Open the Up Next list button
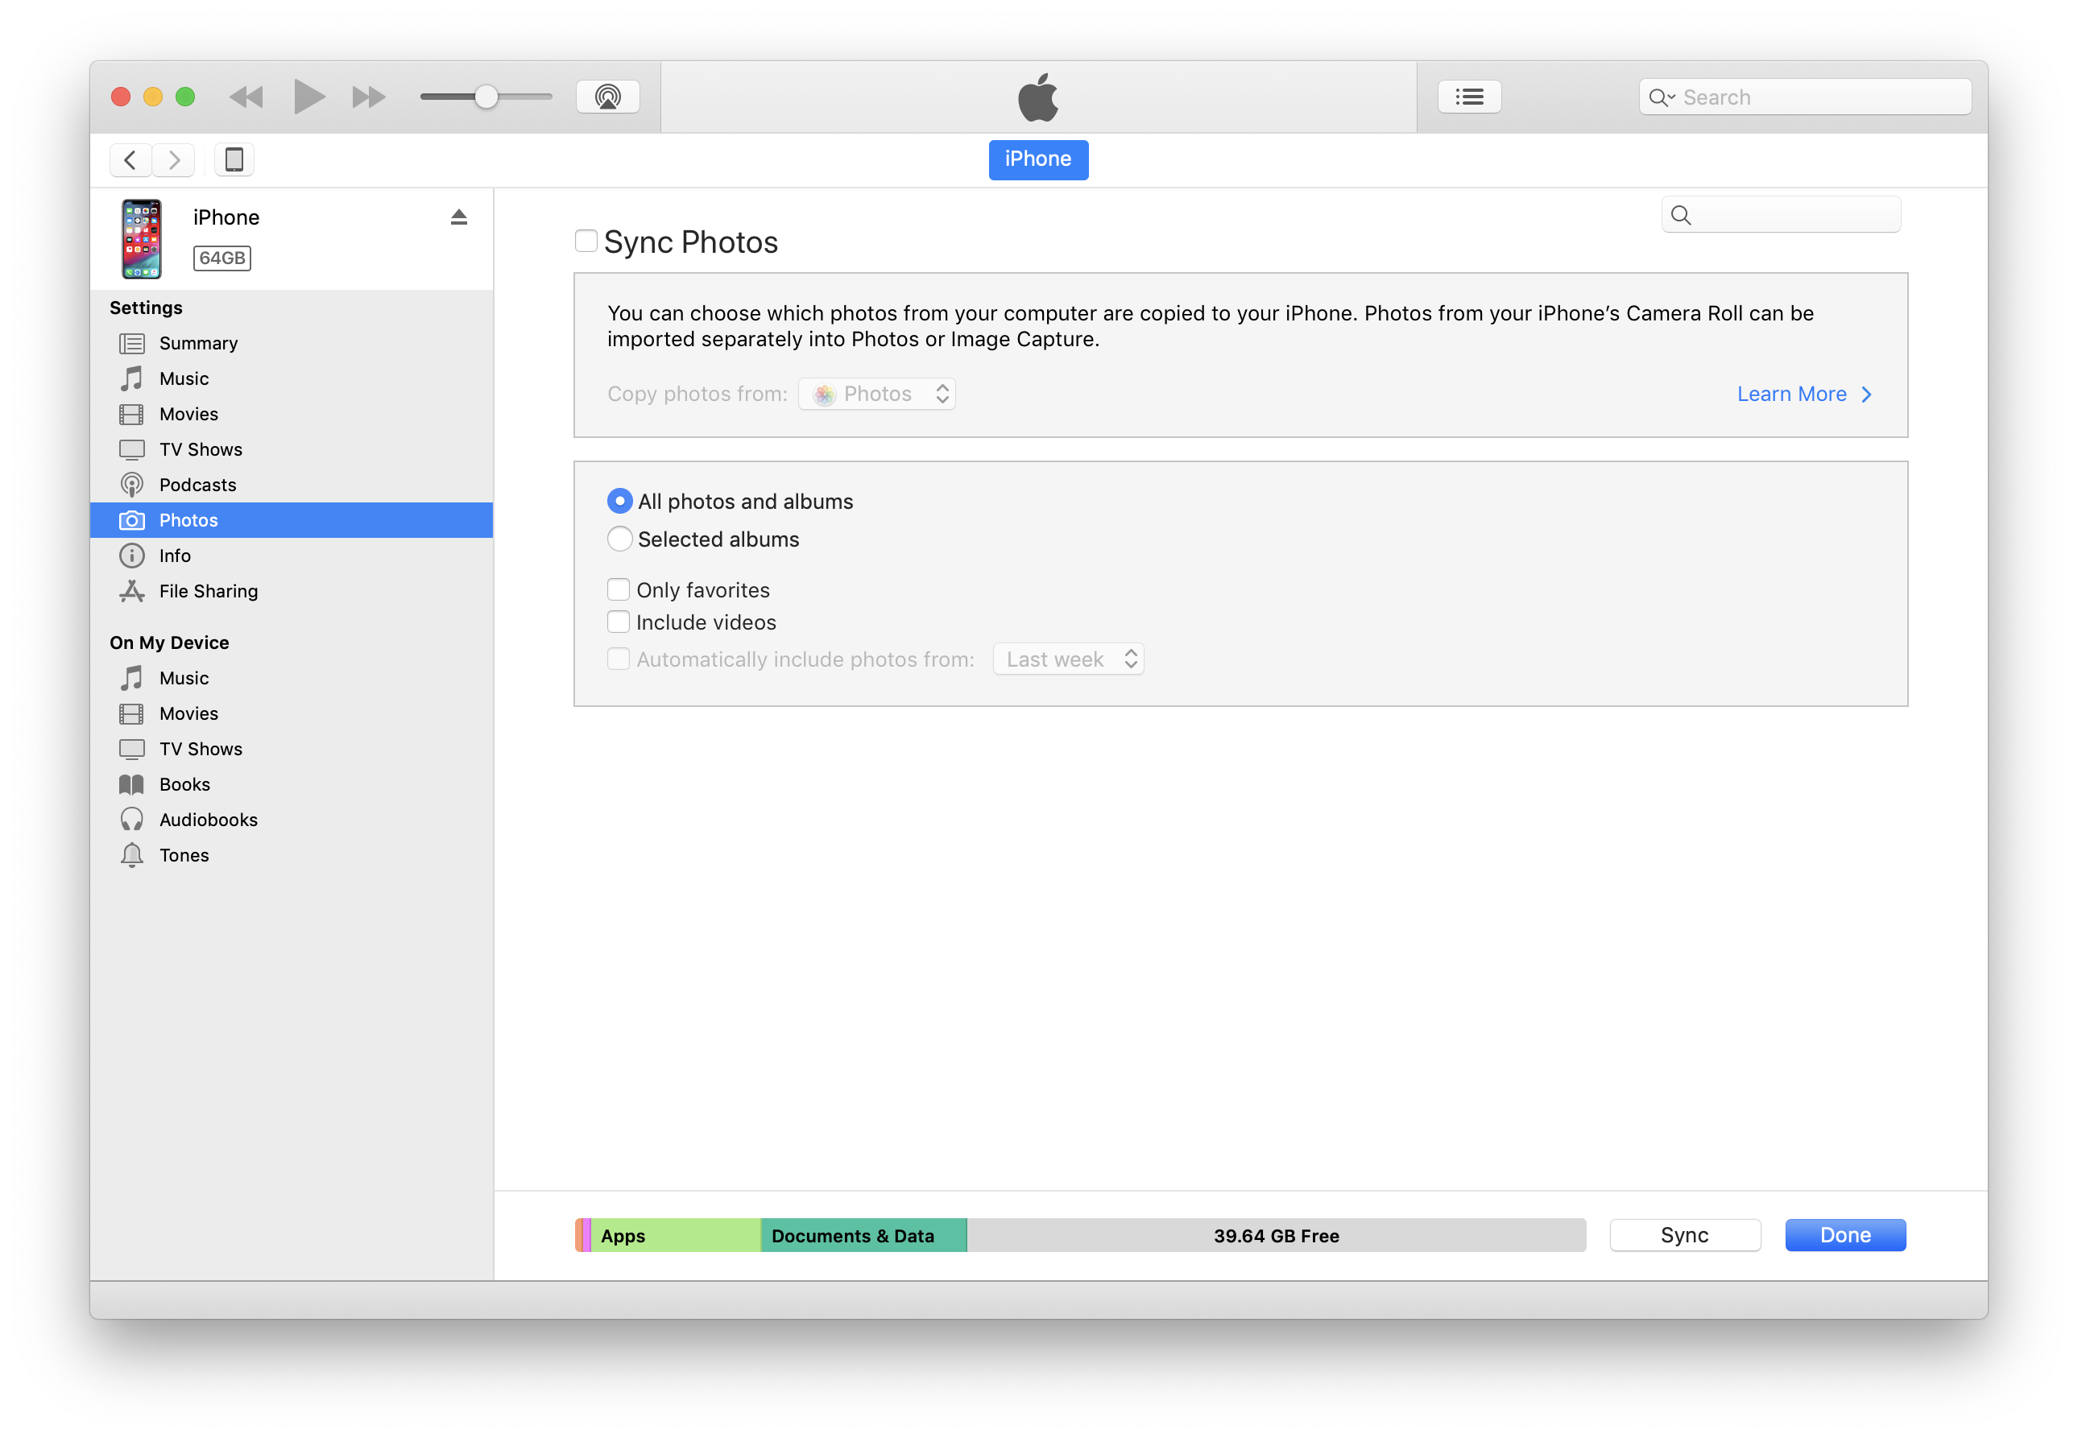 1469,97
